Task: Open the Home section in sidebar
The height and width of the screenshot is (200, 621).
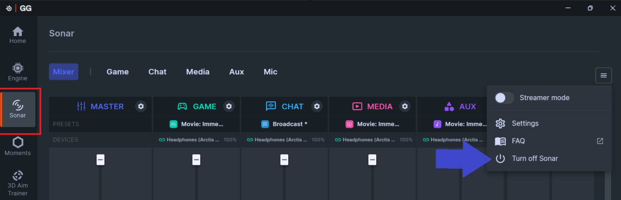Action: [17, 35]
